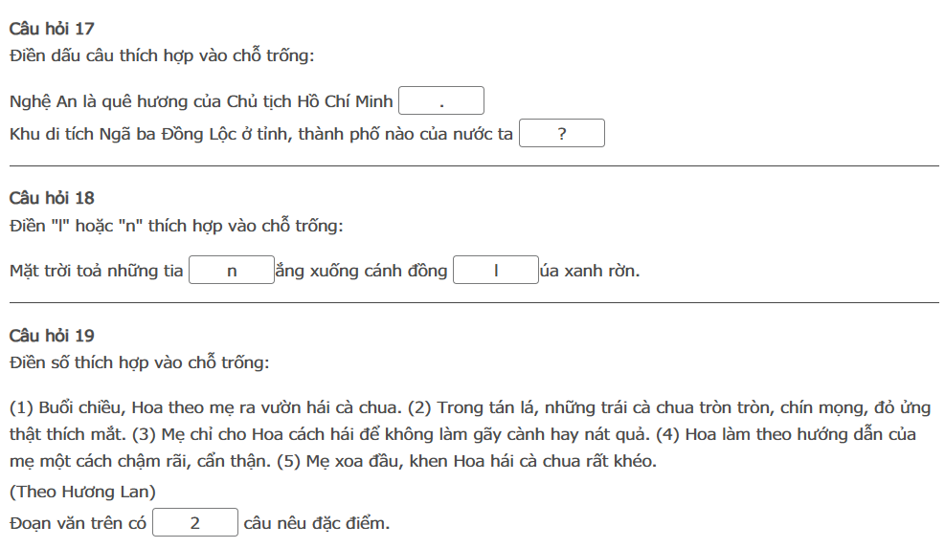The height and width of the screenshot is (548, 945).
Task: Click the instruction "Điền dấu câu thích hợp"
Action: [162, 55]
